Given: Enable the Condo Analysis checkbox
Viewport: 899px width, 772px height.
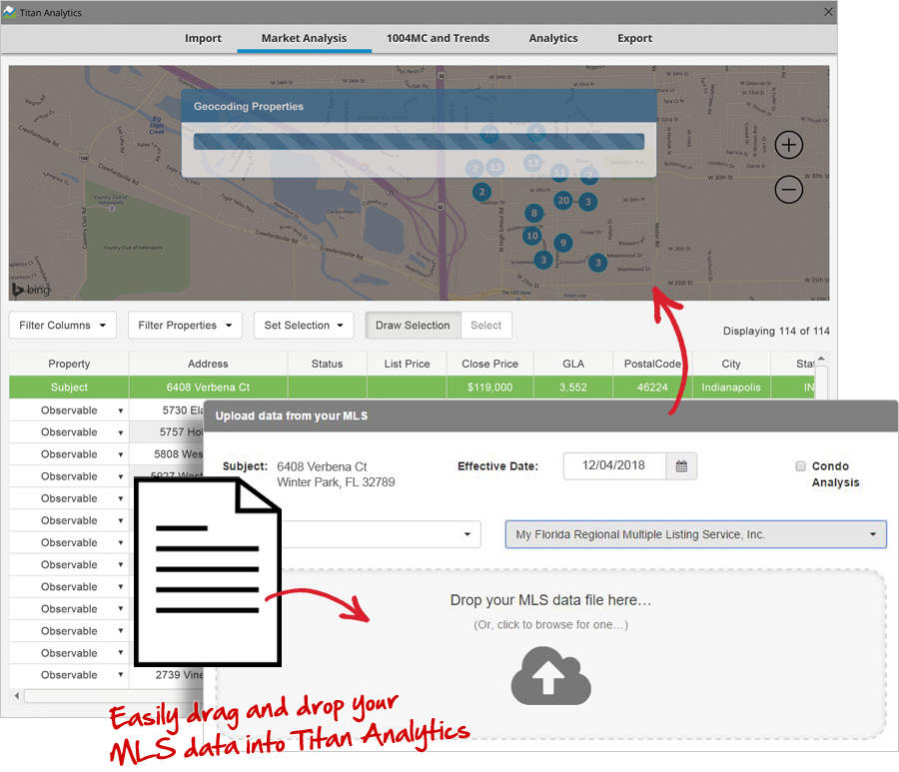Looking at the screenshot, I should tap(800, 466).
